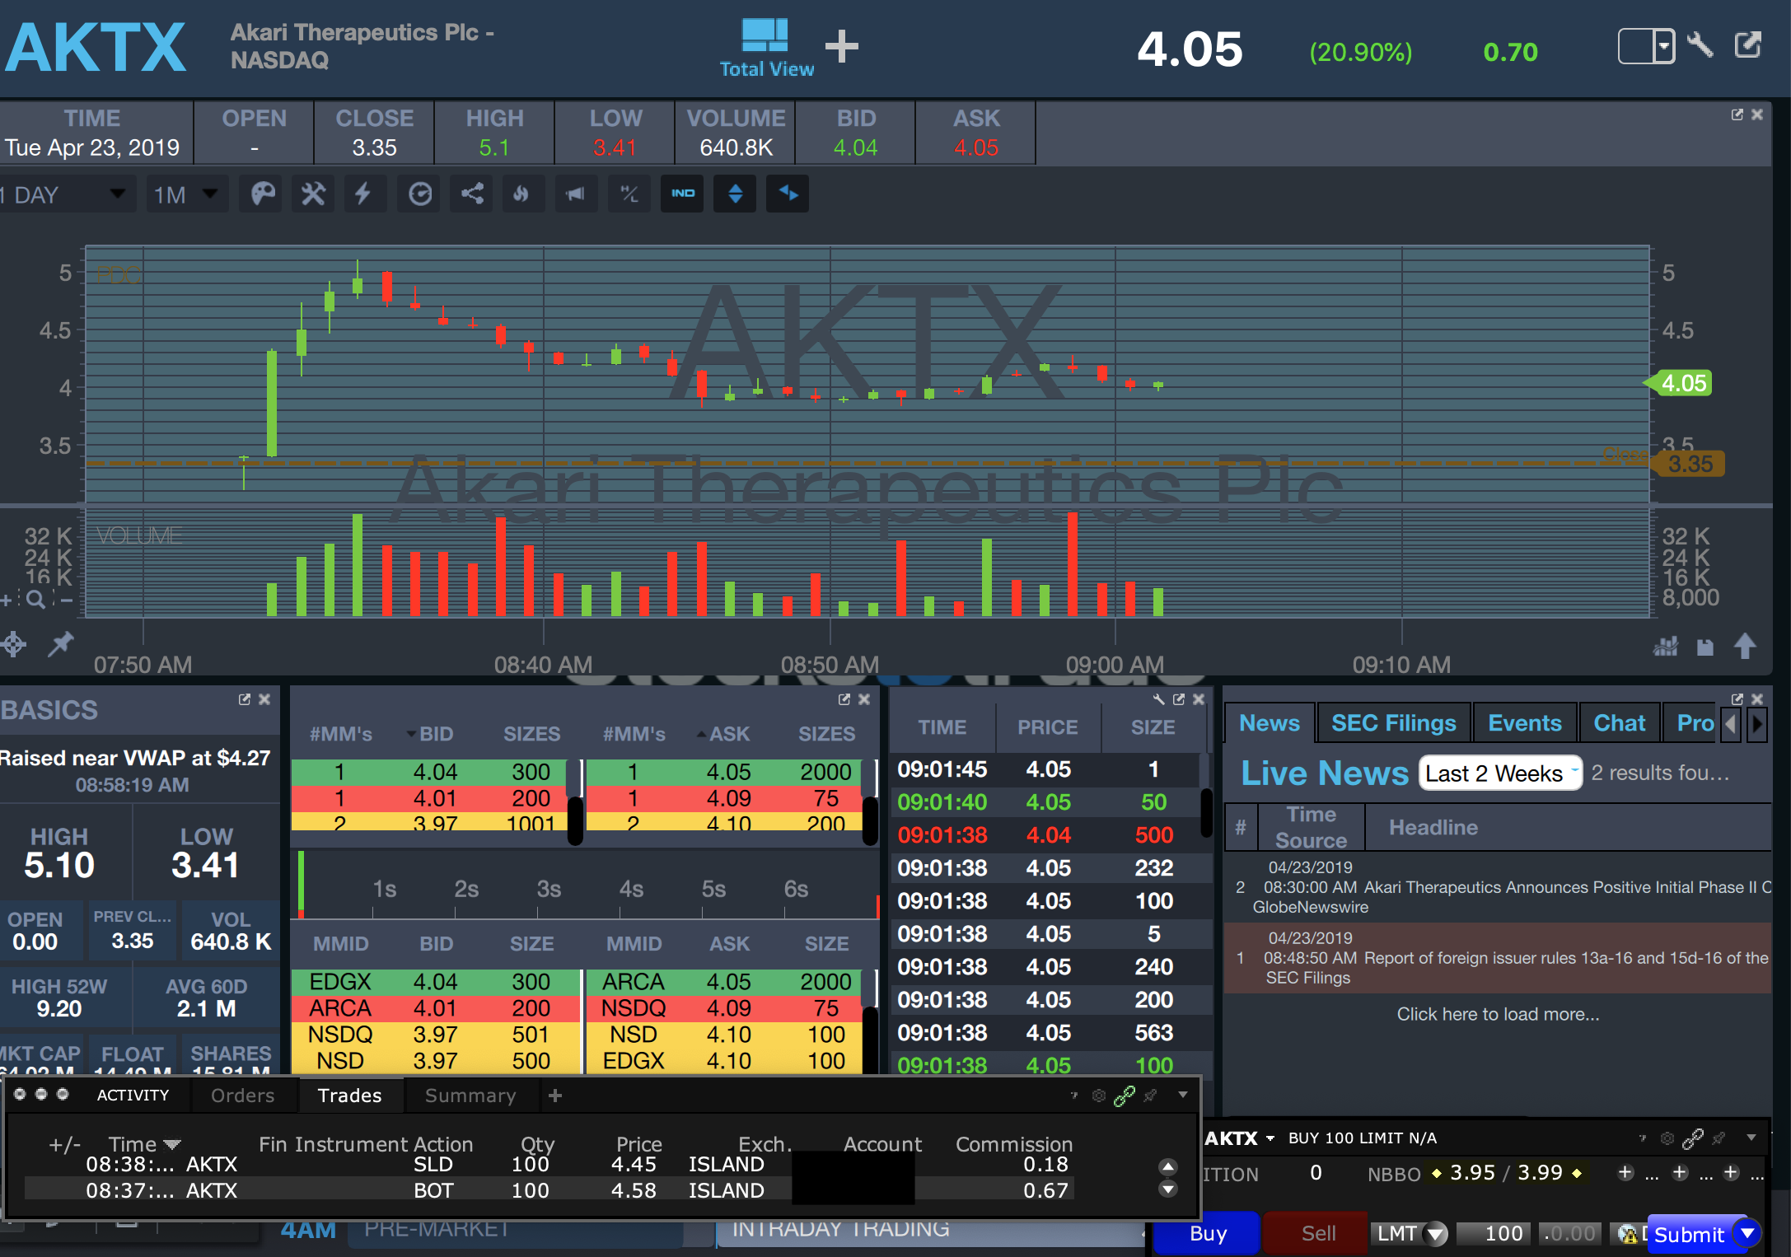This screenshot has height=1257, width=1791.
Task: Toggle the vertical up/down arrows chart button
Action: 736,194
